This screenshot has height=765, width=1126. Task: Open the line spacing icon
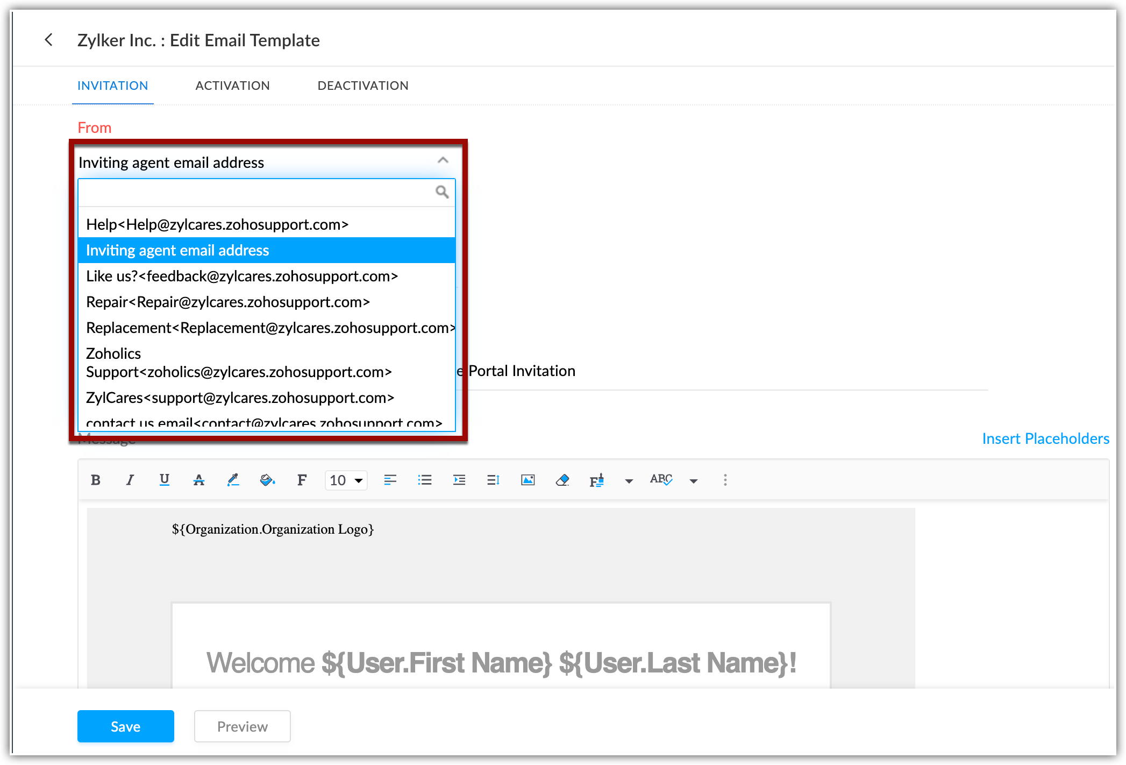pyautogui.click(x=493, y=480)
